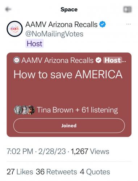The width and height of the screenshot is (138, 181).
Task: Open the @NoMailingVotes handle
Action: pyautogui.click(x=54, y=34)
